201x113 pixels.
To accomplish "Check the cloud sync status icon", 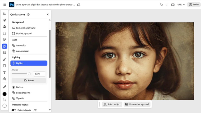I will pos(79,5).
